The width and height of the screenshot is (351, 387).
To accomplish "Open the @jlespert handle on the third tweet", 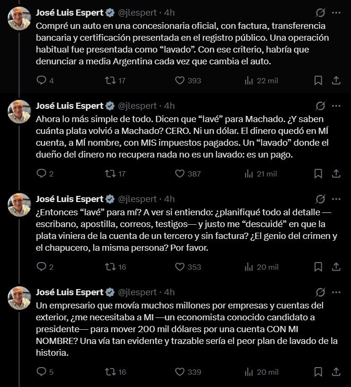I will (x=137, y=199).
